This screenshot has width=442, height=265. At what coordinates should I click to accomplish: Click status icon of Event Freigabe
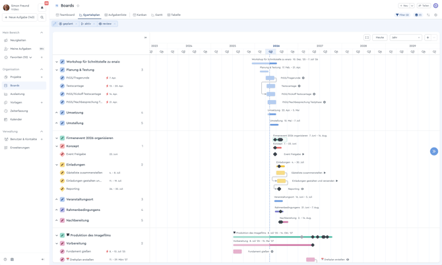[x=62, y=154]
